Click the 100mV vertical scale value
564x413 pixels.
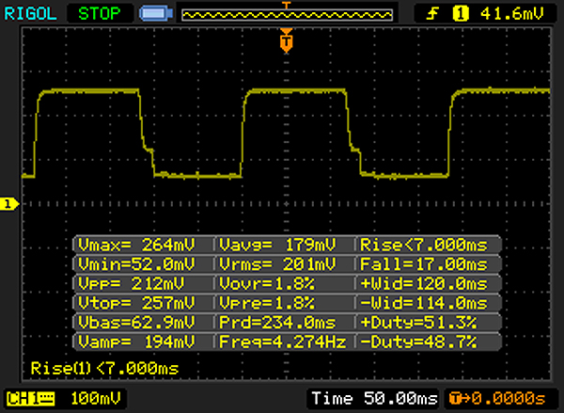[96, 399]
